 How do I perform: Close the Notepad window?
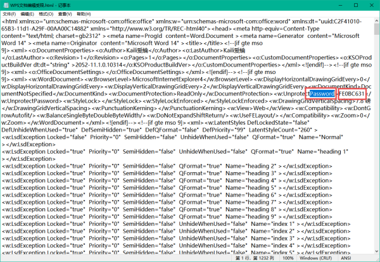point(372,5)
